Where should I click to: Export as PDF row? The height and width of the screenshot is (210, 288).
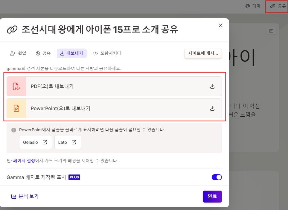click(x=114, y=86)
